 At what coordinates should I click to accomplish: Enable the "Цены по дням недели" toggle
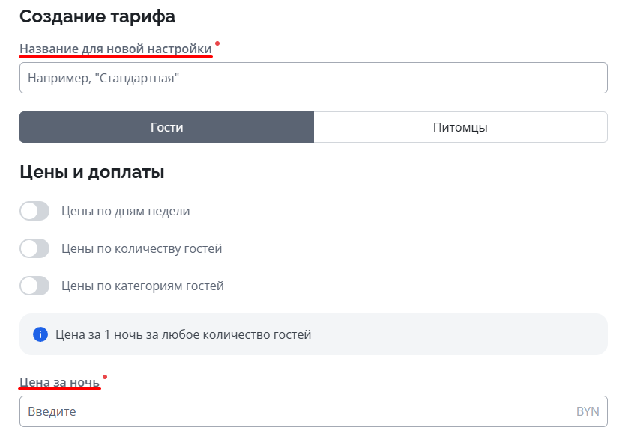34,212
